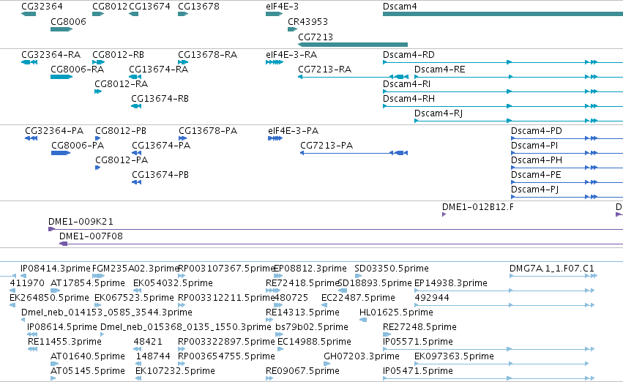Select the CG13678-PA protein label
The image size is (623, 382).
coord(208,131)
